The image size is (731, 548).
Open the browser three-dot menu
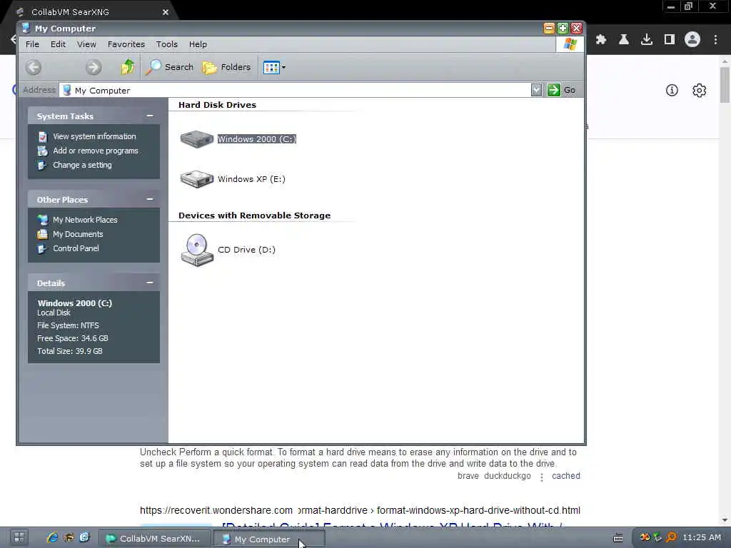point(715,40)
